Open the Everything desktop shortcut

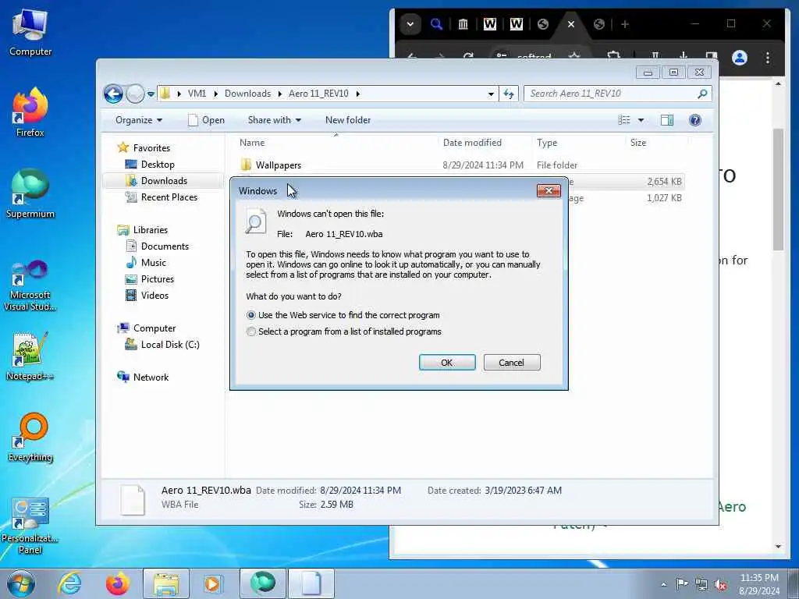pyautogui.click(x=30, y=437)
